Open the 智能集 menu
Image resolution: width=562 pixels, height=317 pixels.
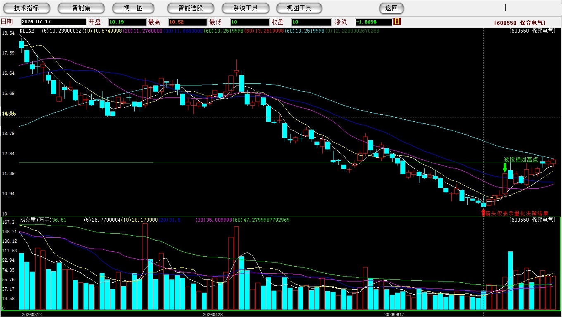point(81,8)
